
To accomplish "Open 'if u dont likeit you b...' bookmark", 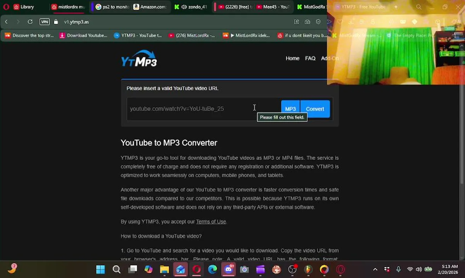I will pos(302,36).
